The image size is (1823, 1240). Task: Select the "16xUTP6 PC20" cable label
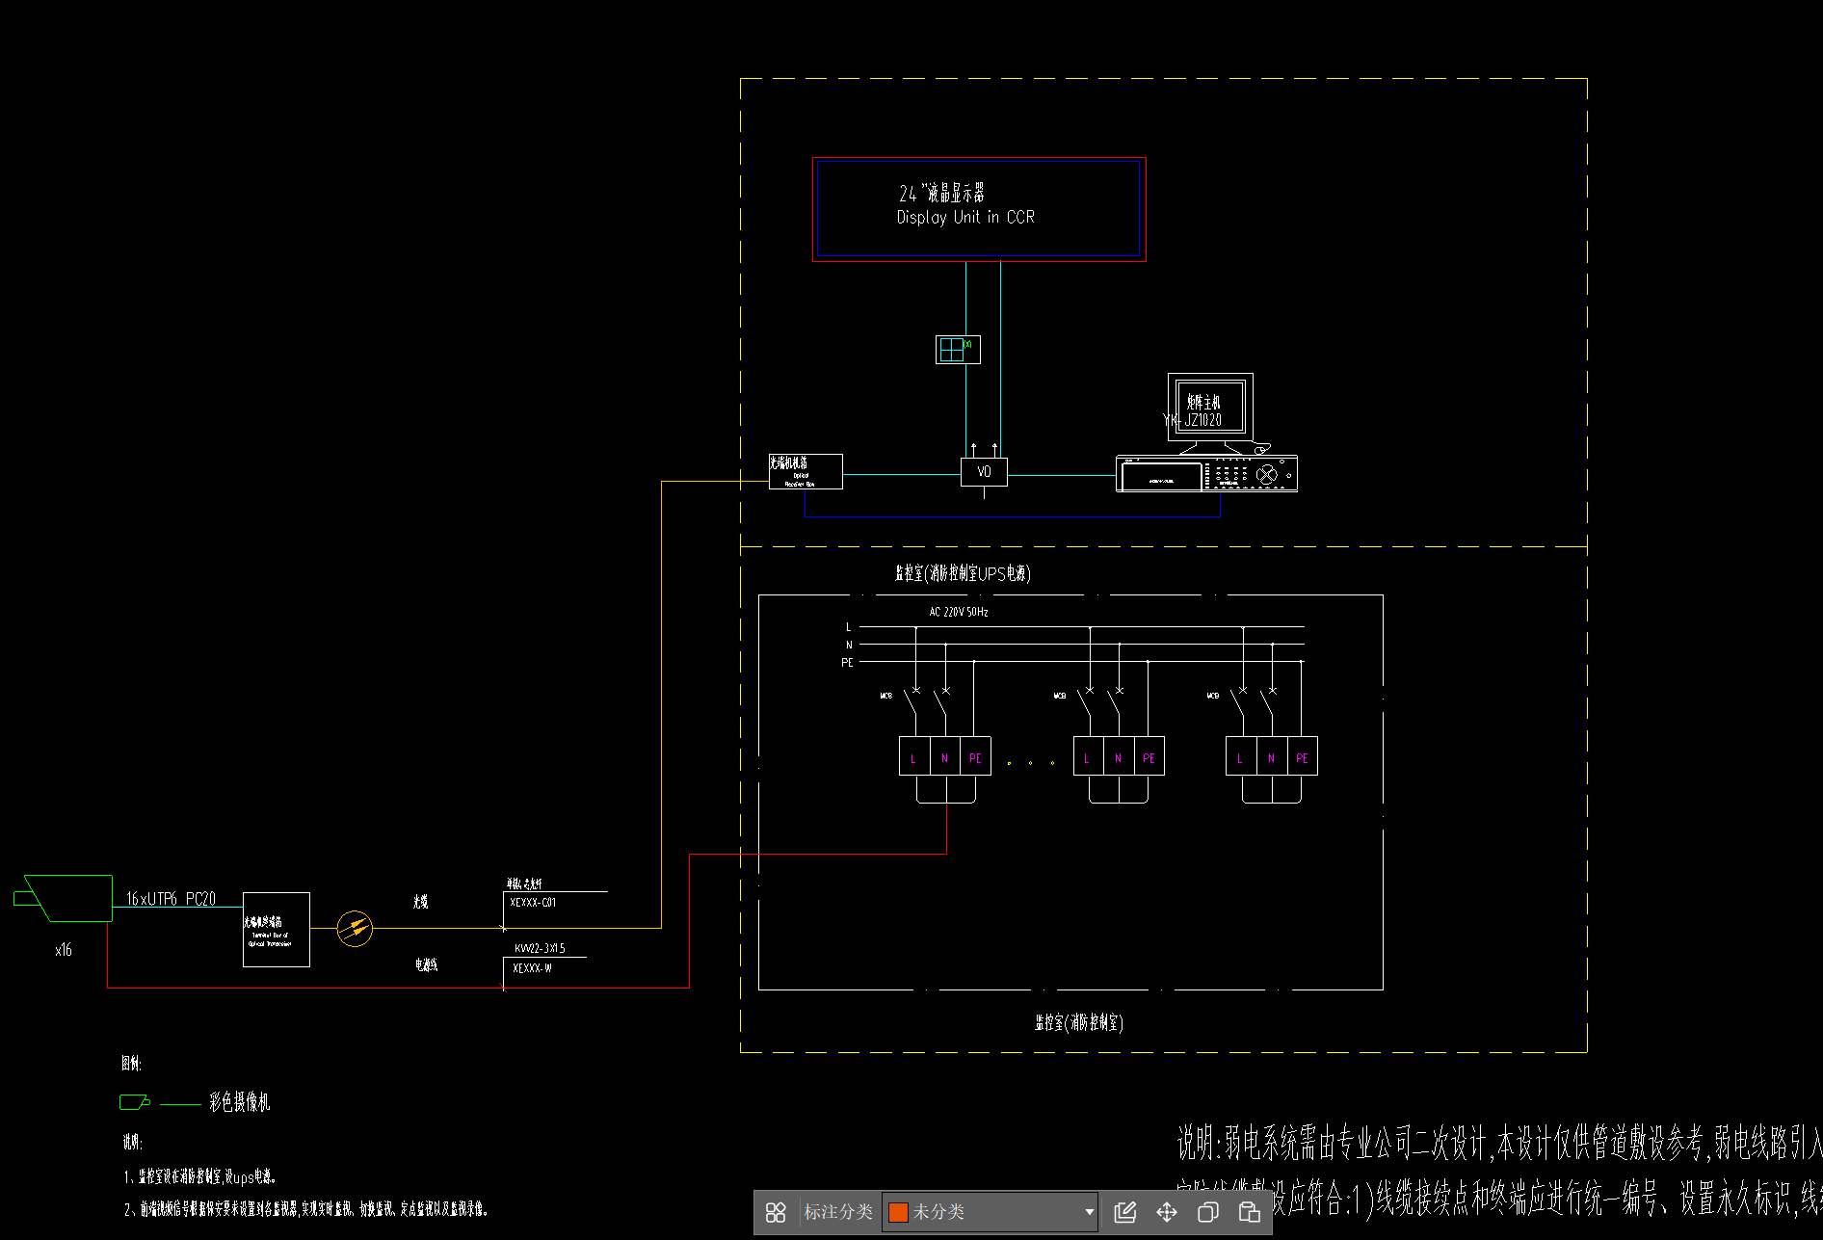[x=171, y=899]
